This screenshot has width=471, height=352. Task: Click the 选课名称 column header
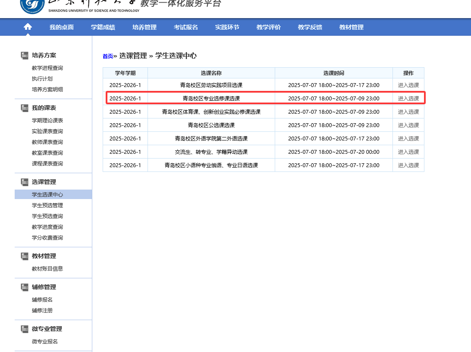point(211,73)
